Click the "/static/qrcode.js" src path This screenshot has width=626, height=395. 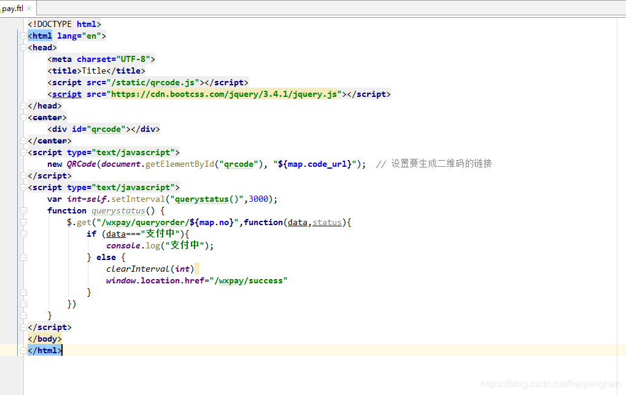click(x=153, y=83)
